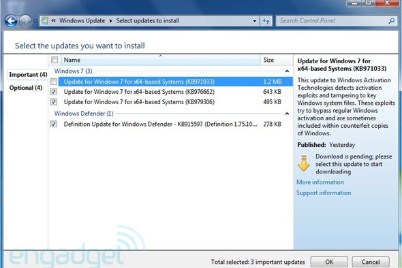The height and width of the screenshot is (268, 402).
Task: Select the Definition Update for Windows Defender row
Action: 175,124
